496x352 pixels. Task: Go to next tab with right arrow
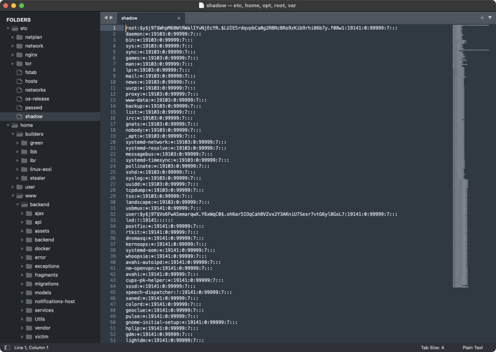coord(112,17)
